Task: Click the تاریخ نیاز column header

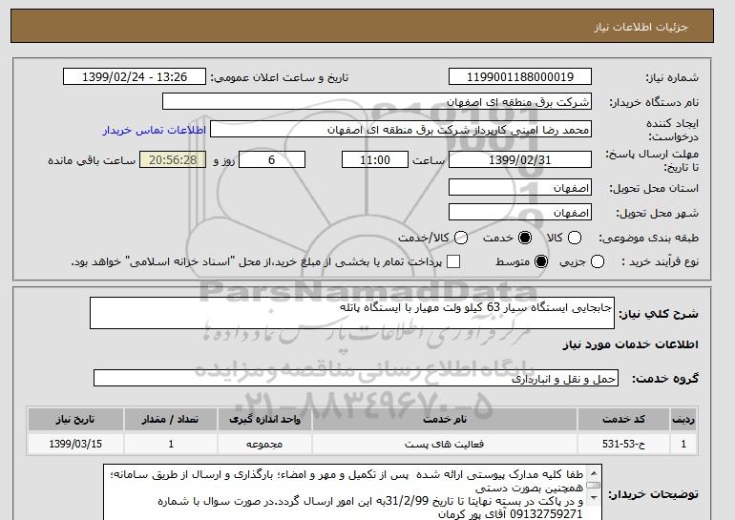Action: [x=75, y=419]
